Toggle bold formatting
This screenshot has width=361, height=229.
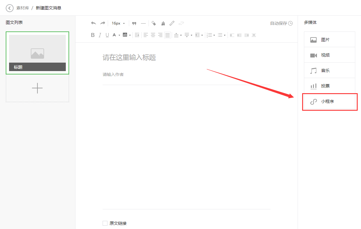93,35
